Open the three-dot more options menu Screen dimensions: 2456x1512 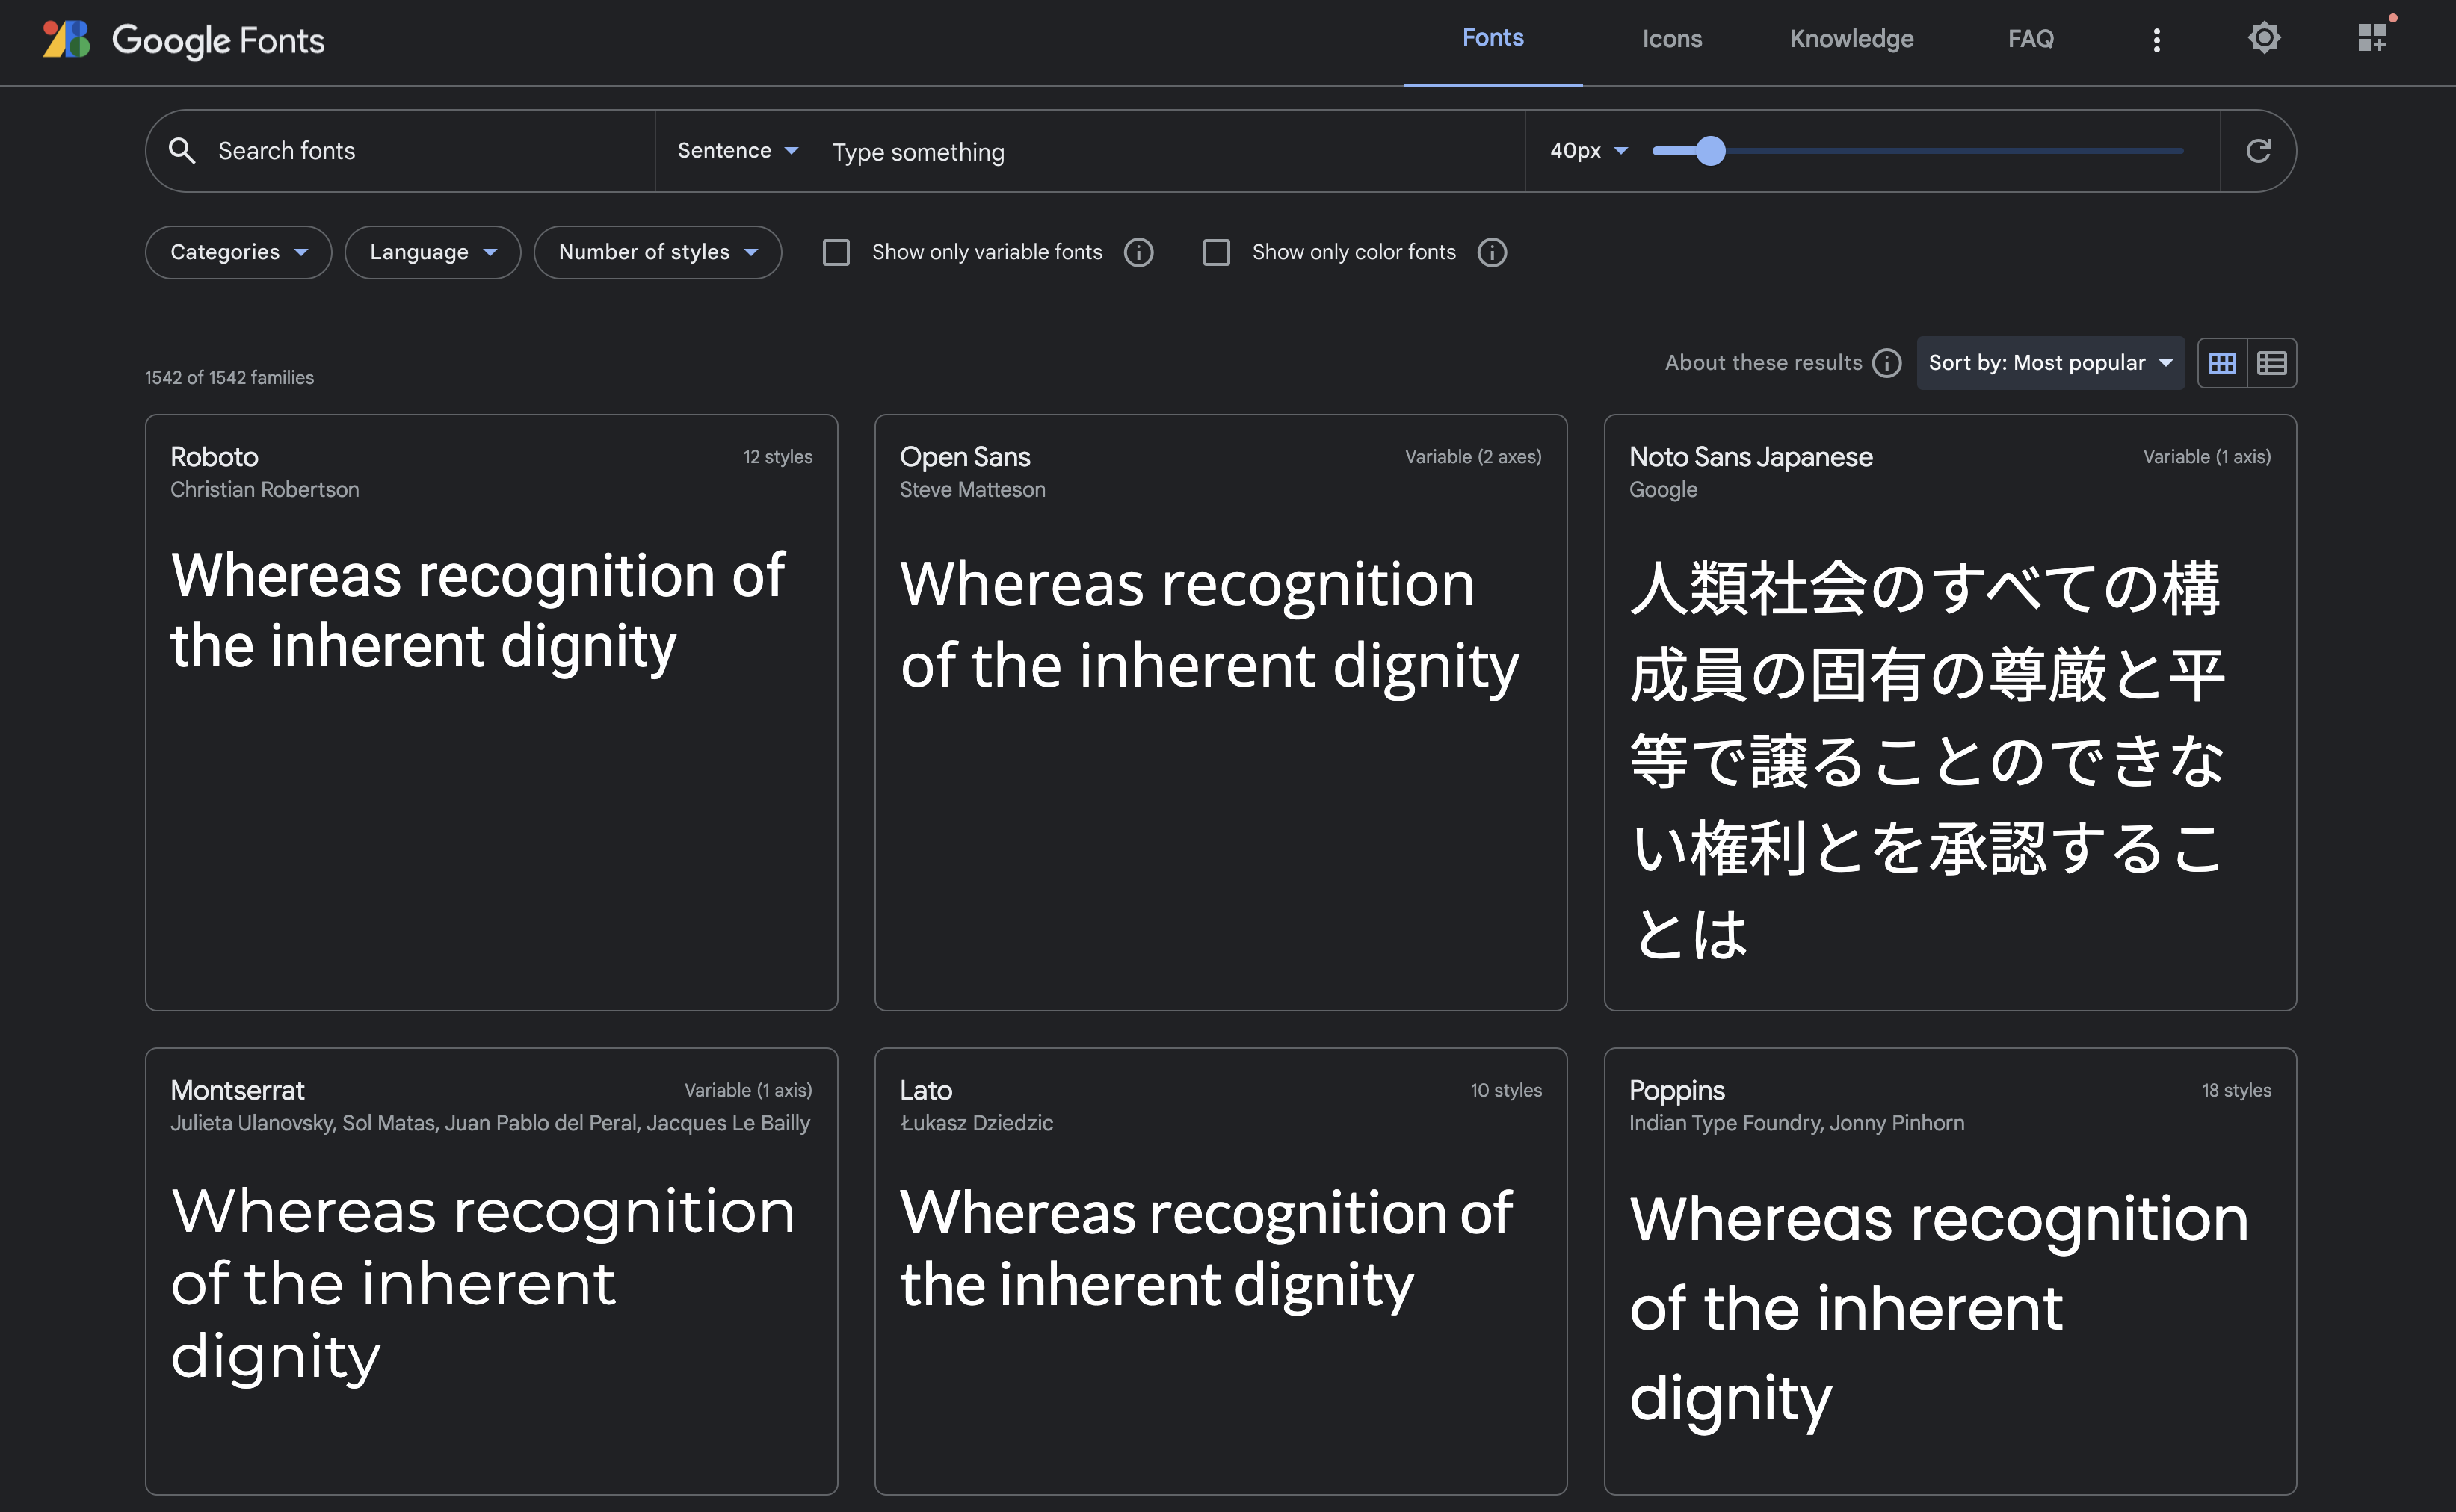click(x=2157, y=40)
